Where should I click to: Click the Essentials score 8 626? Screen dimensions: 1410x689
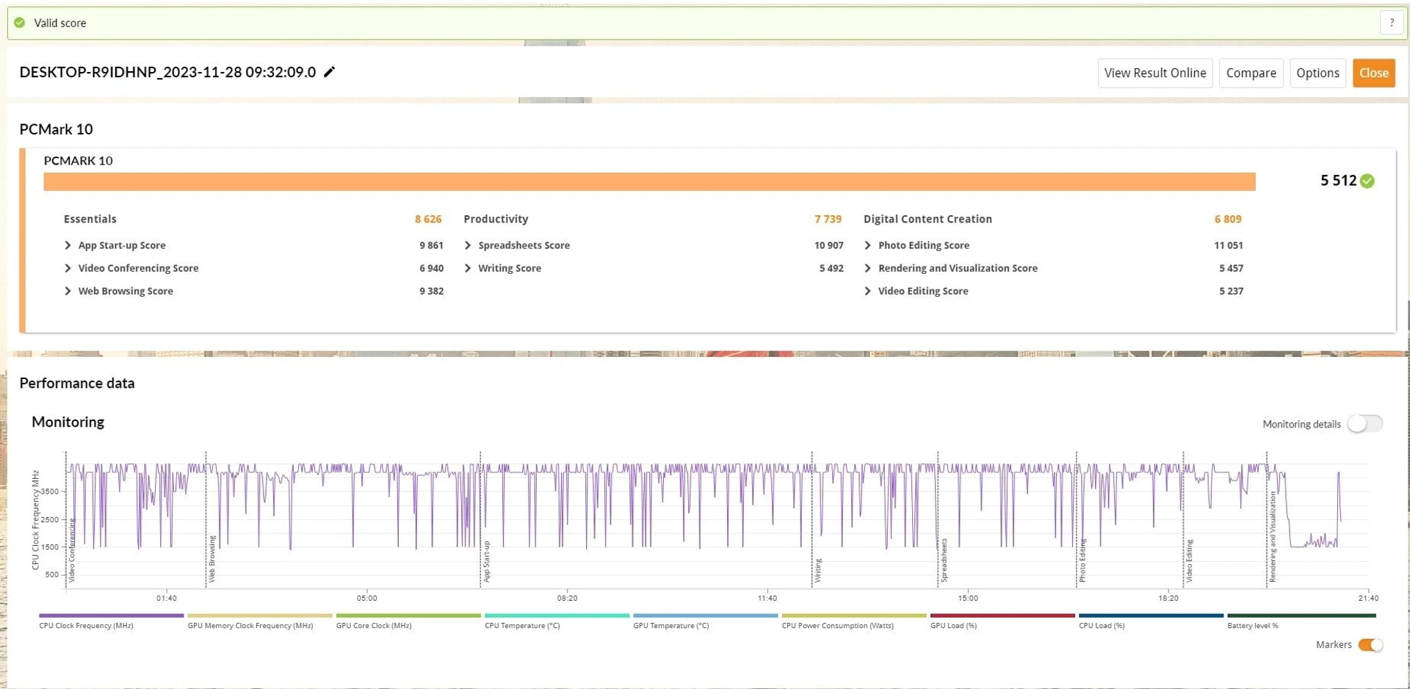coord(428,219)
